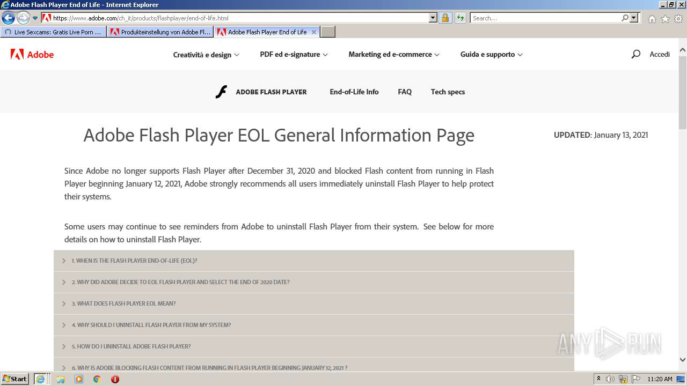Expand question 5 How do I uninstall
This screenshot has height=386, width=687.
click(314, 346)
